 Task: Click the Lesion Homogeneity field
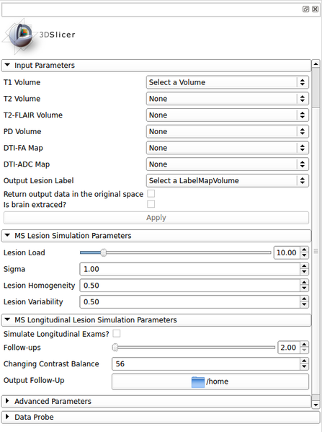190,286
